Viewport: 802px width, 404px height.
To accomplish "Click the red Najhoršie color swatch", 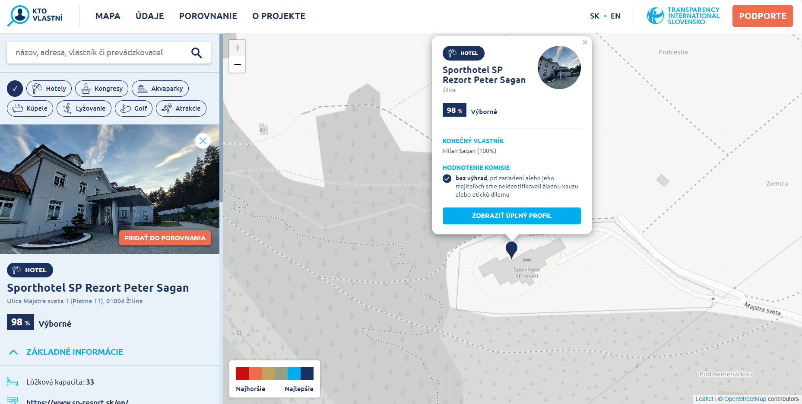I will coord(242,373).
